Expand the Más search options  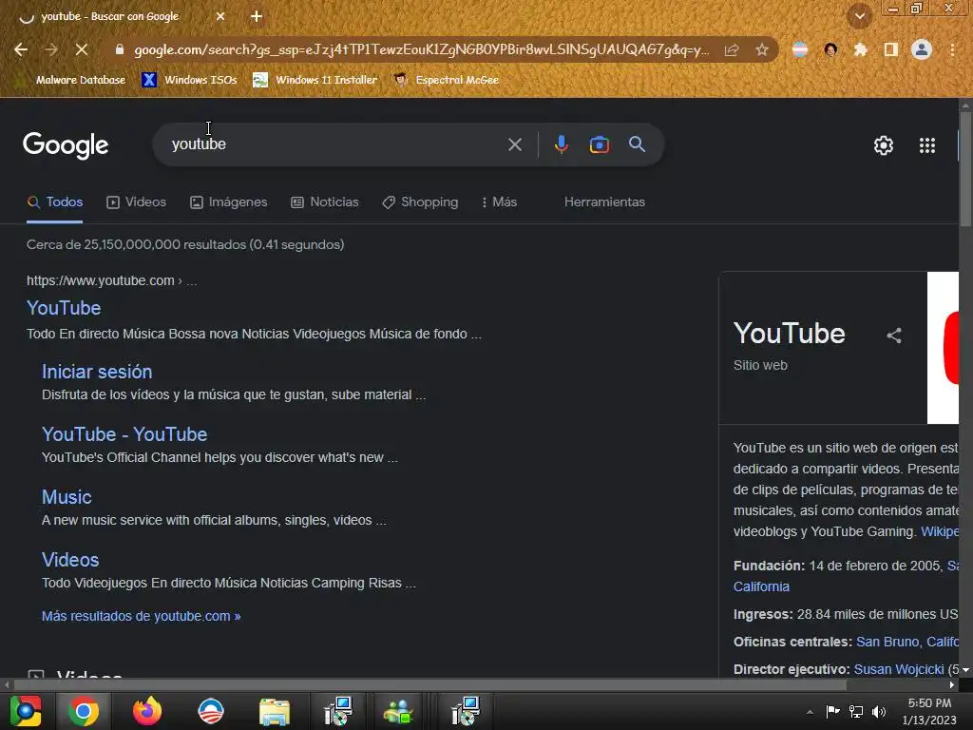[x=500, y=202]
